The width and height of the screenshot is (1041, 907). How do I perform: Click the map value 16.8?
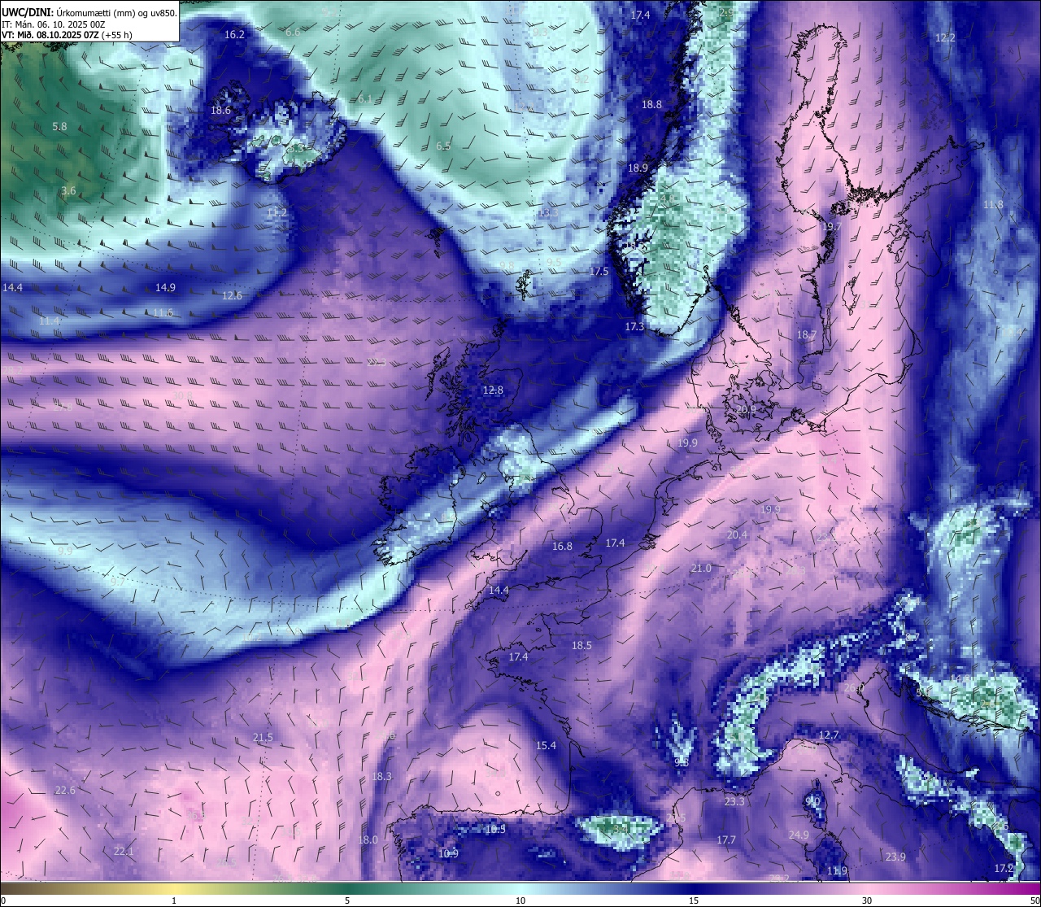(x=562, y=546)
